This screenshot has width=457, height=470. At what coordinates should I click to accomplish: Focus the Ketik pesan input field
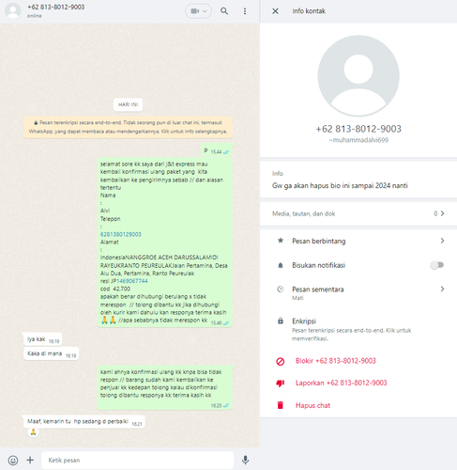tap(138, 460)
